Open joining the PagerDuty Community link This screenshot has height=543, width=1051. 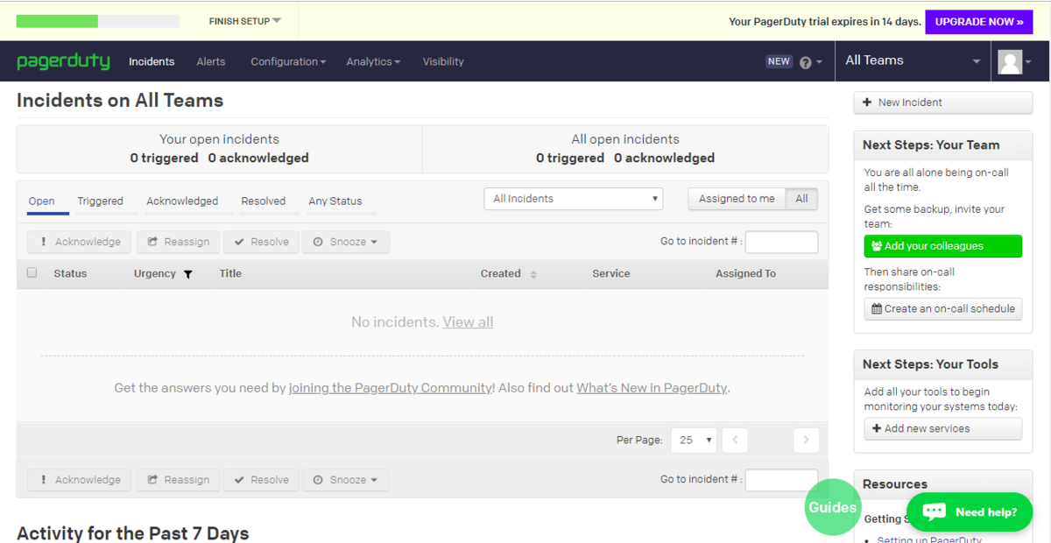point(390,388)
